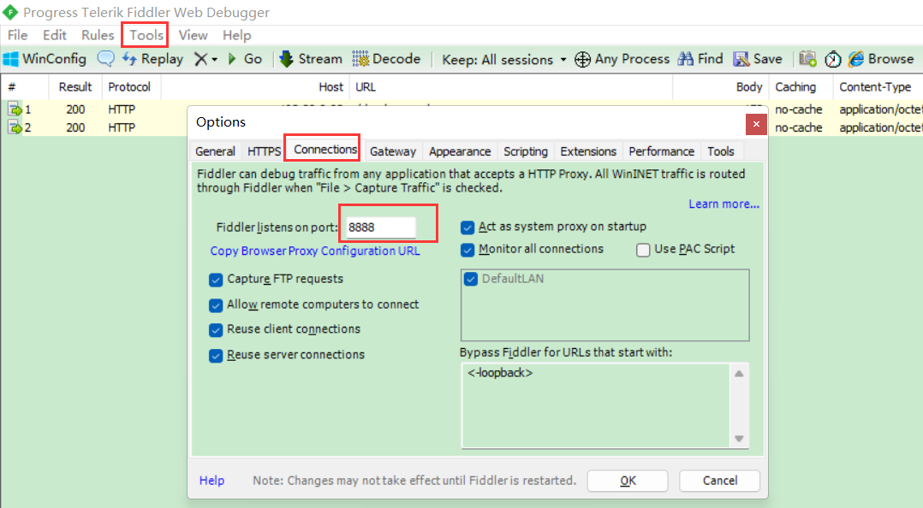
Task: Sort sessions by Result column
Action: pyautogui.click(x=75, y=87)
